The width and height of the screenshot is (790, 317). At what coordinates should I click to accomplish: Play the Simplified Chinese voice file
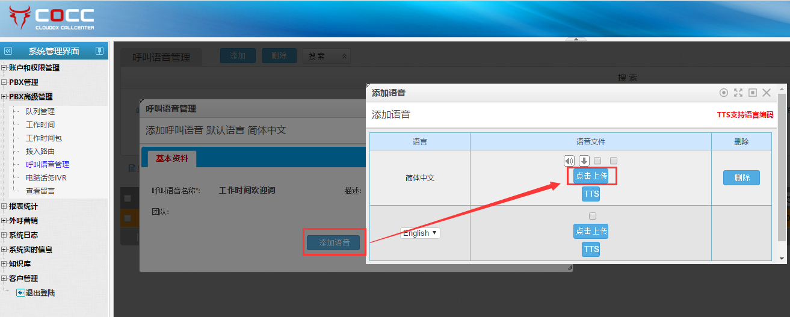point(569,161)
